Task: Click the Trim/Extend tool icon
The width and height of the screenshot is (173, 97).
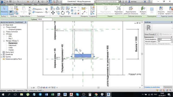Action: tap(68, 13)
